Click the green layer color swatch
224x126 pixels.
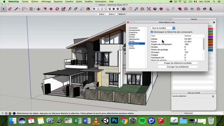(x=211, y=32)
